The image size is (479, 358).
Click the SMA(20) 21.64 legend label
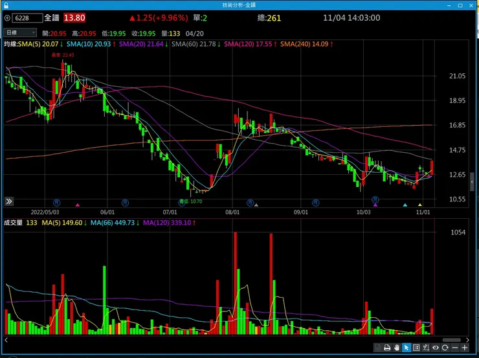point(141,44)
